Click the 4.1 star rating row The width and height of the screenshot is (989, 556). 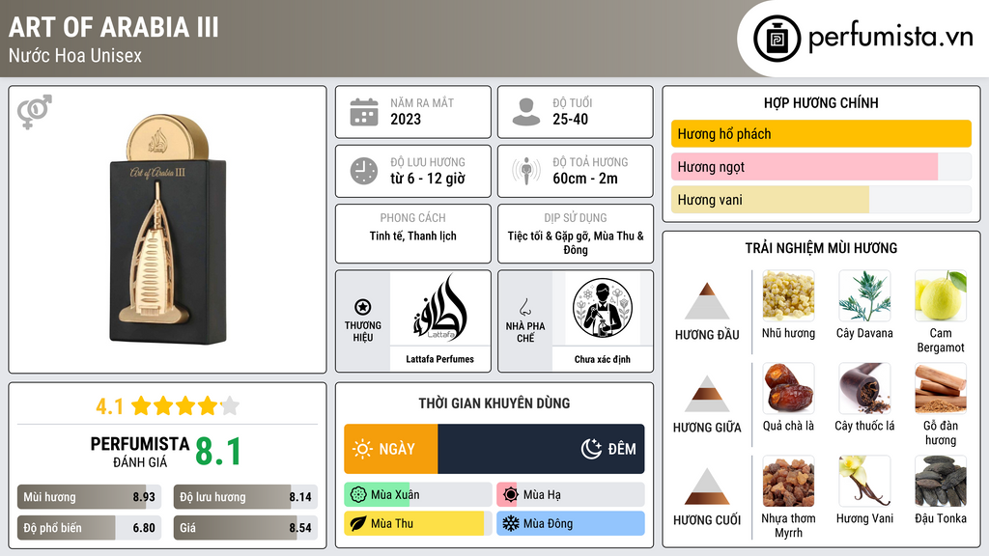point(168,406)
